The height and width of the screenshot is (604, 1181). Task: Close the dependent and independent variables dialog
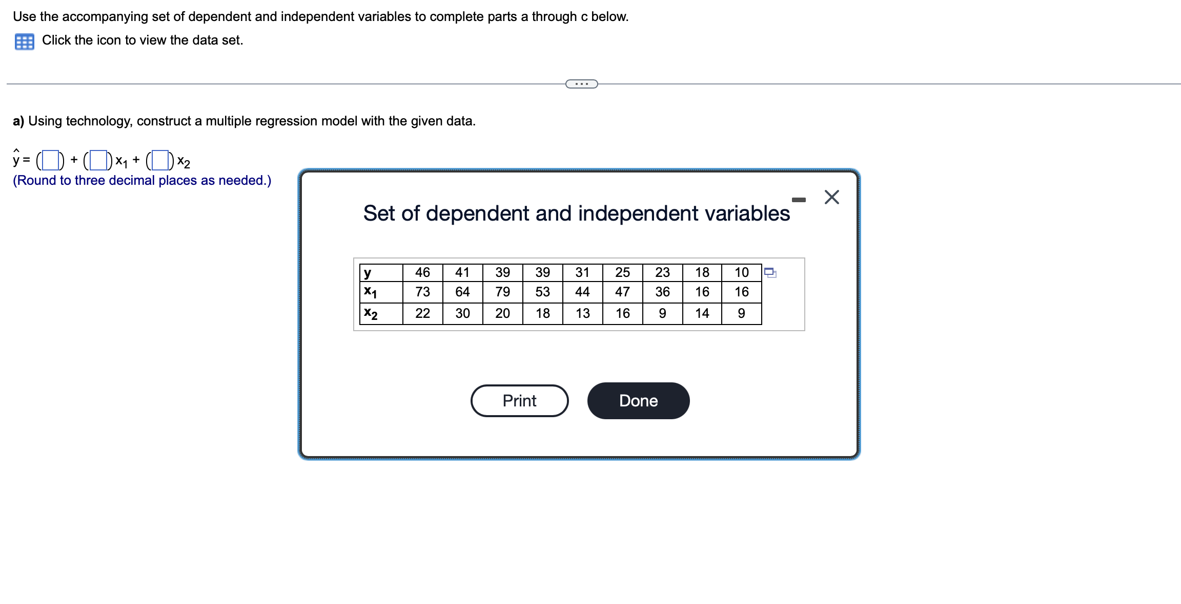[x=832, y=198]
